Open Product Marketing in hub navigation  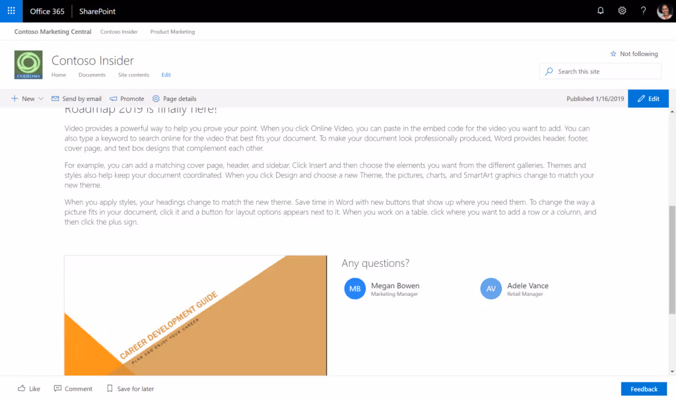tap(172, 32)
